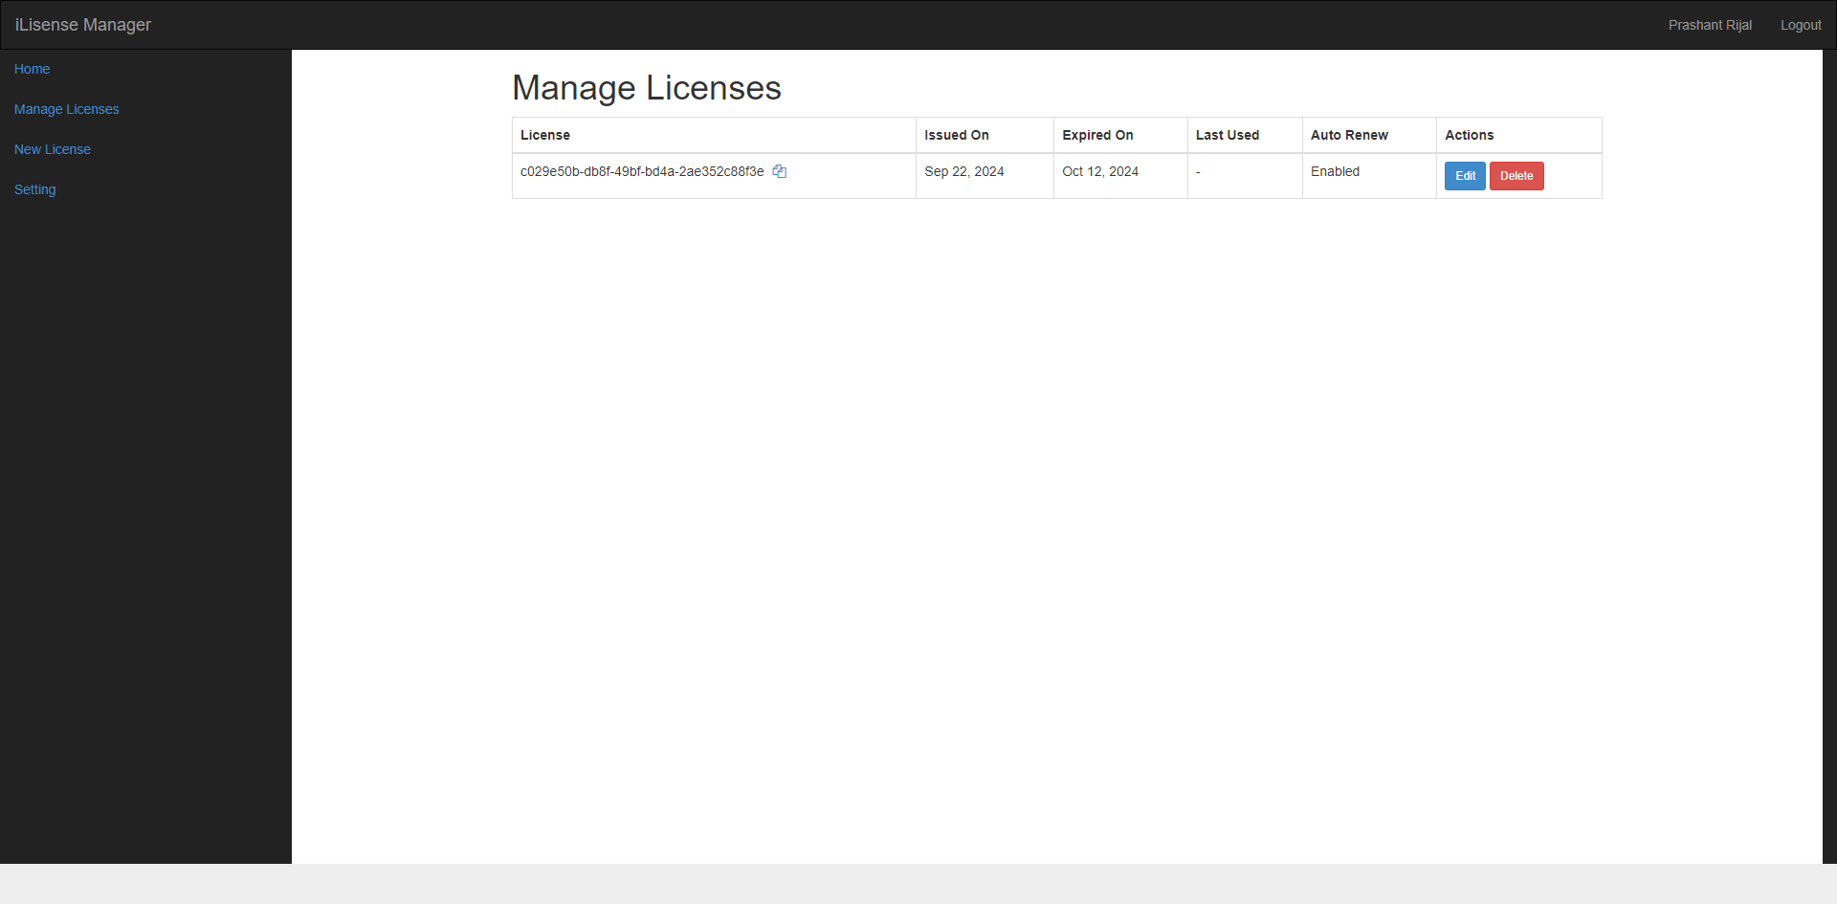1837x904 pixels.
Task: Click the Last Used dash value
Action: tap(1198, 172)
